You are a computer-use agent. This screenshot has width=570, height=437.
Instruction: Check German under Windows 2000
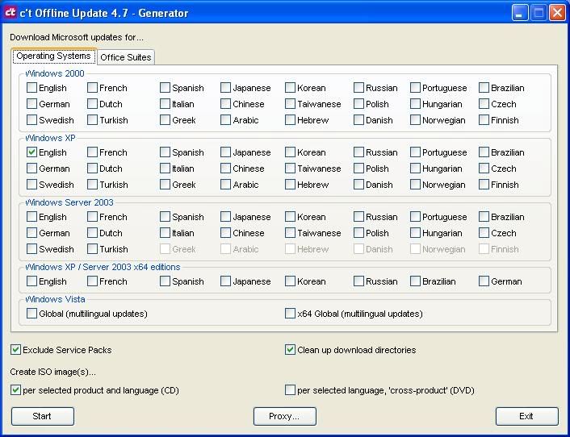click(31, 104)
